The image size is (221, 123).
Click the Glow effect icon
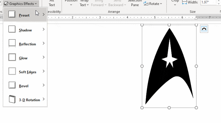(12, 57)
